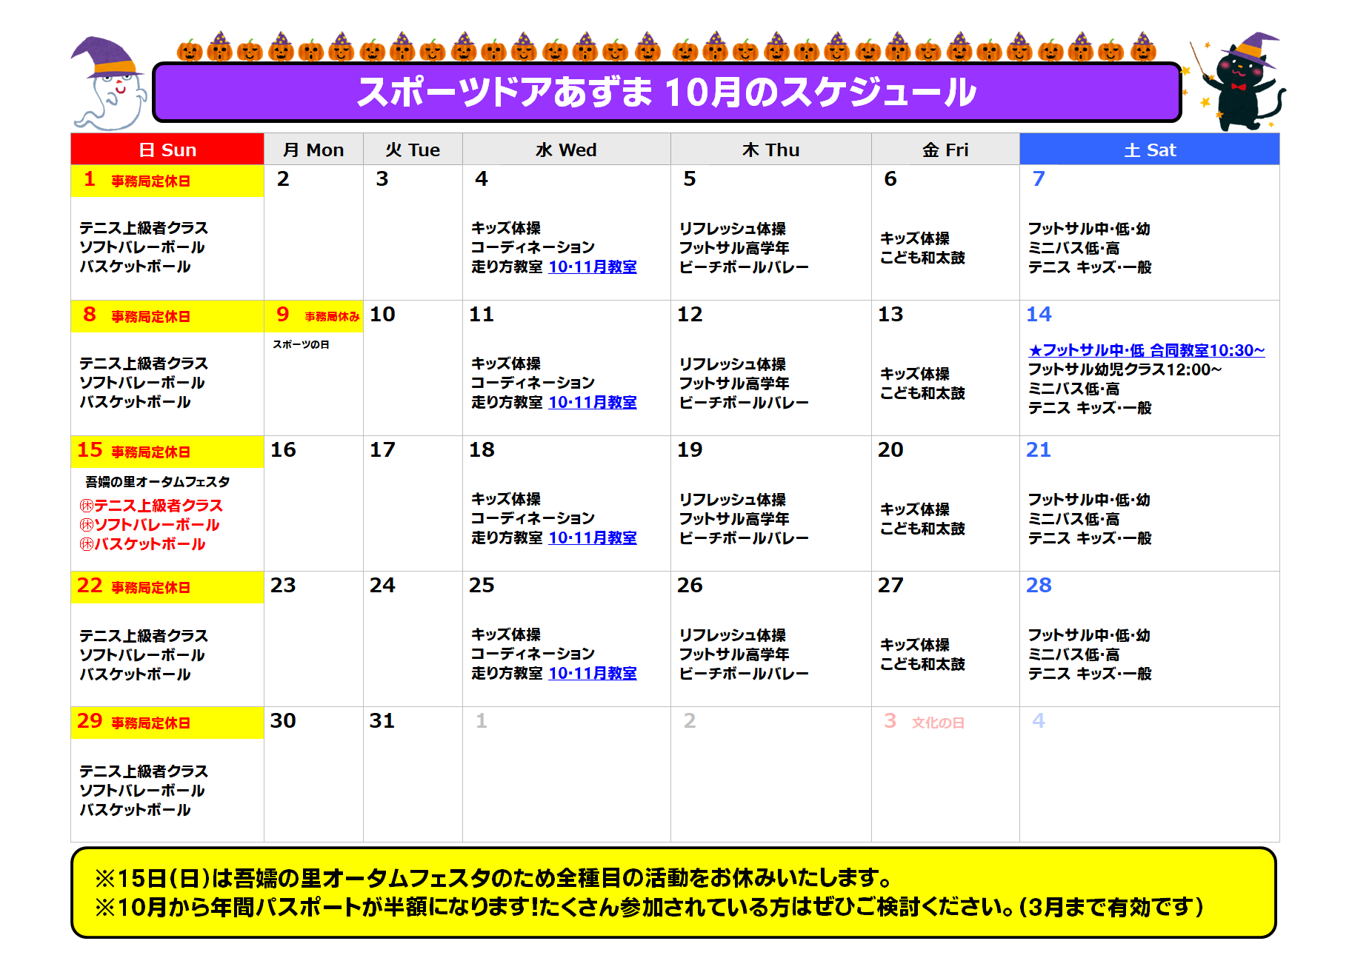The height and width of the screenshot is (978, 1352).
Task: Click the スポーツドアあずま 10月のスケジュール title banner
Action: 666,93
